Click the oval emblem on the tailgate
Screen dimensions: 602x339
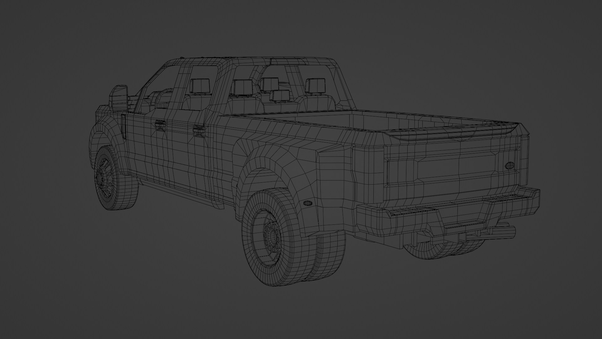510,166
